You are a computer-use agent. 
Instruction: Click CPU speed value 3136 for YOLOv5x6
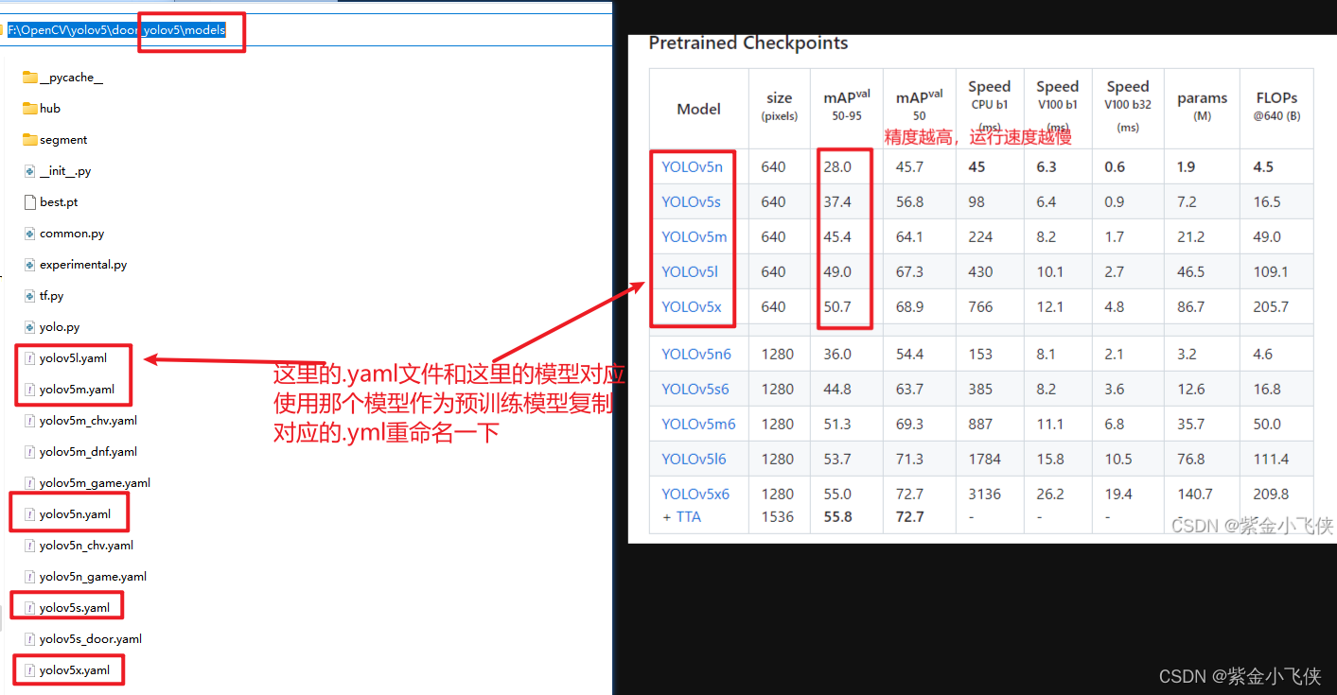[984, 494]
